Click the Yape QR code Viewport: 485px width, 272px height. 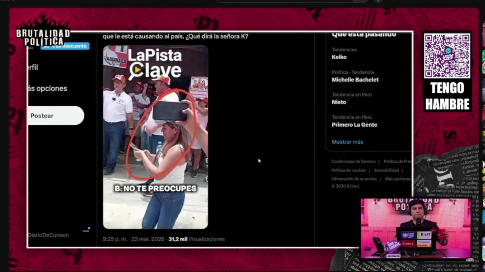pyautogui.click(x=447, y=56)
